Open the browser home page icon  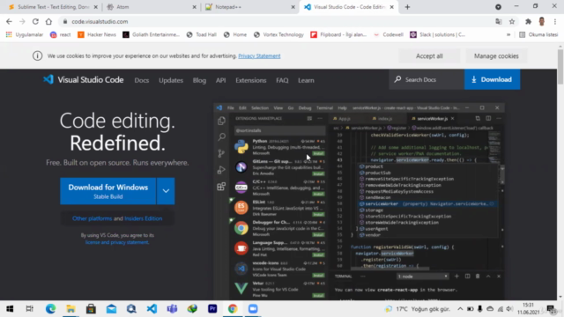[48, 21]
